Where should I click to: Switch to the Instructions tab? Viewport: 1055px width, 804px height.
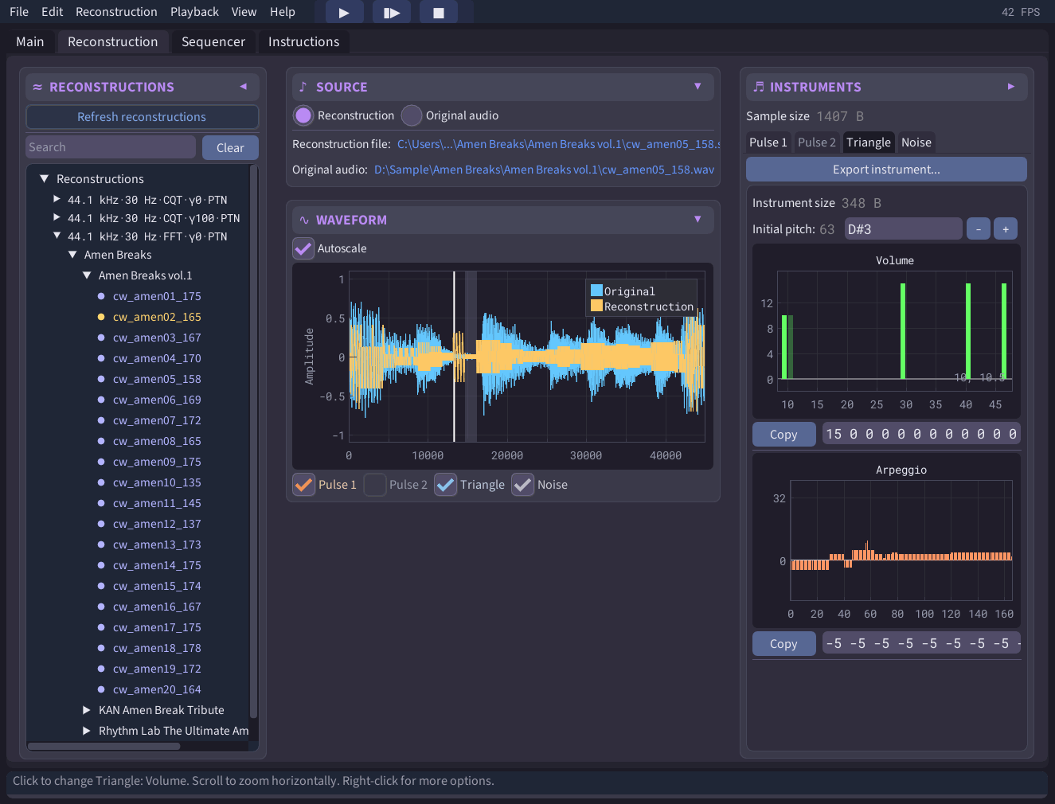(x=303, y=41)
